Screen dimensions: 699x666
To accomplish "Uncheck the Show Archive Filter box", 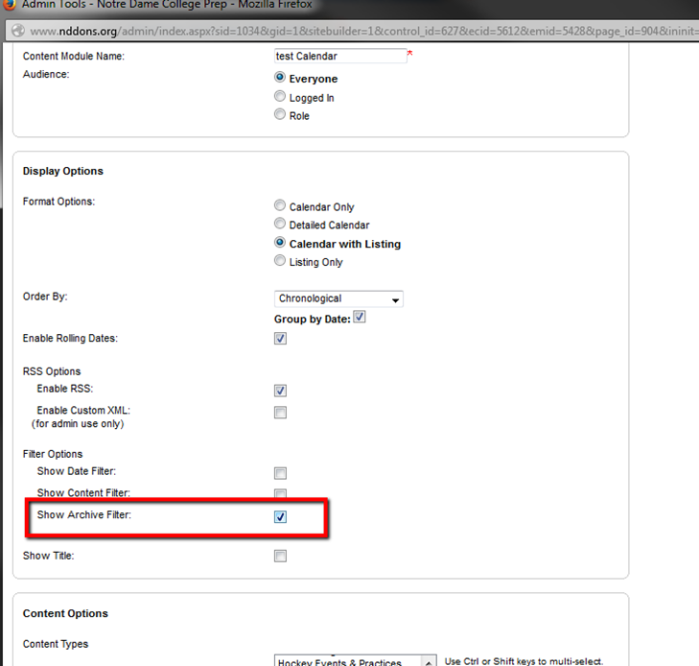I will (x=280, y=517).
